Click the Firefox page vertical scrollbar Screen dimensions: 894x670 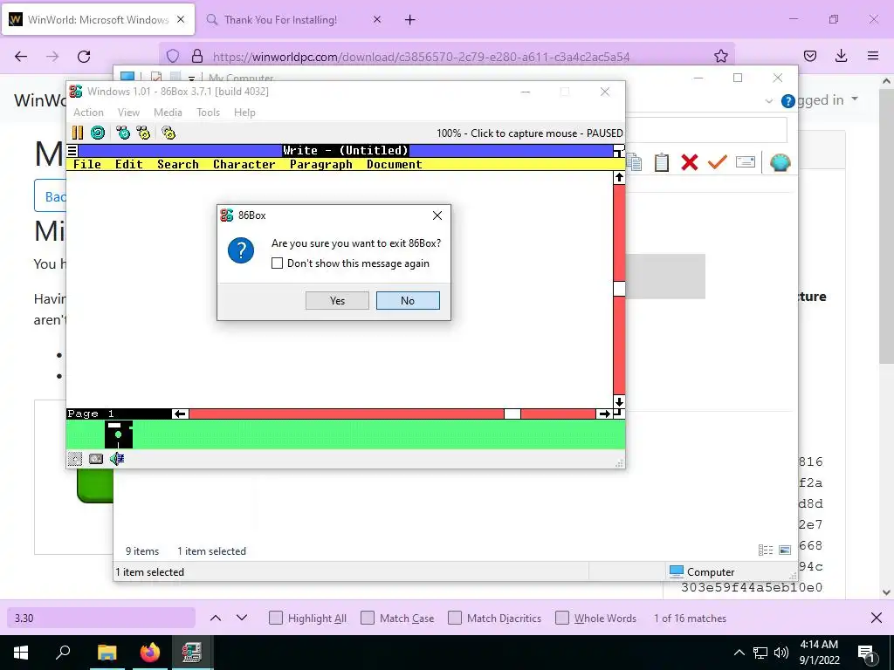tap(886, 226)
